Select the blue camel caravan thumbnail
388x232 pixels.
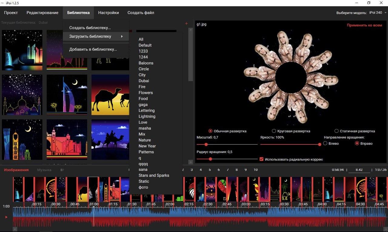[110, 139]
